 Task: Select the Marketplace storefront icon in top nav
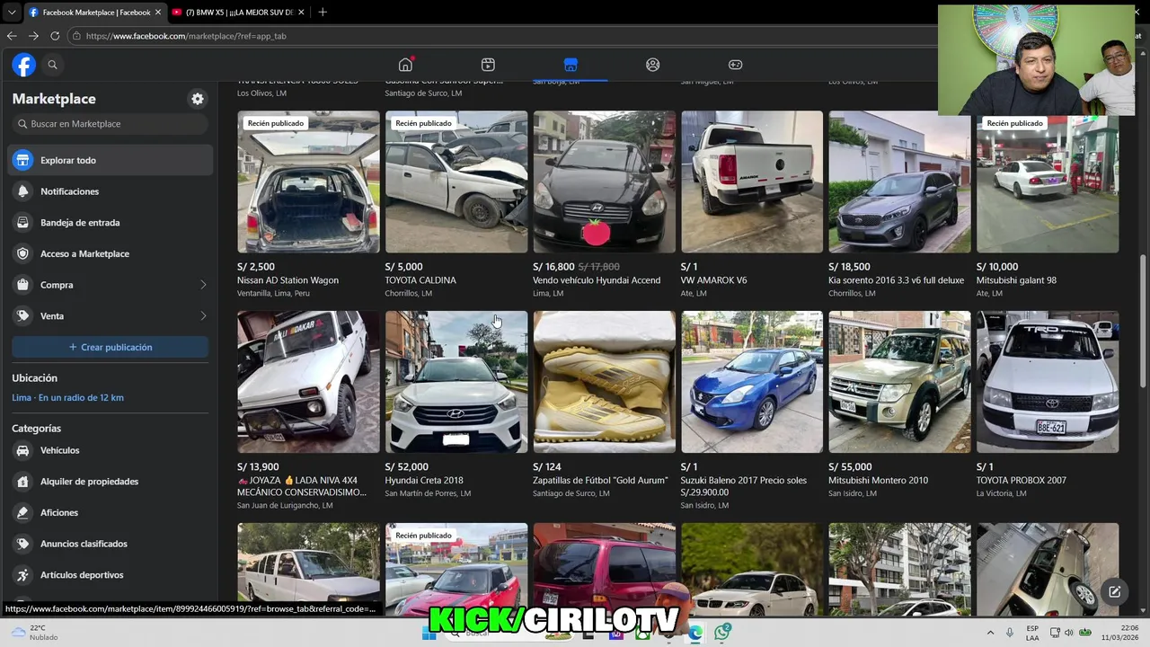[571, 65]
